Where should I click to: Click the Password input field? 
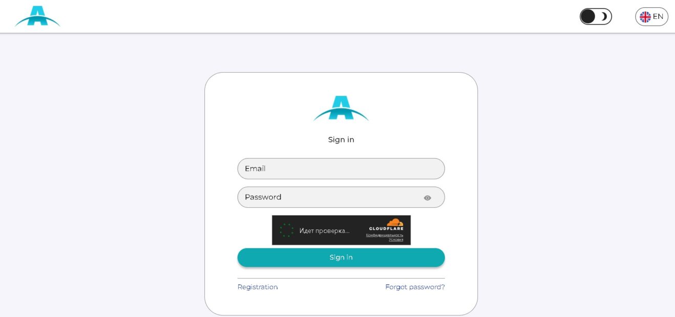click(x=341, y=197)
